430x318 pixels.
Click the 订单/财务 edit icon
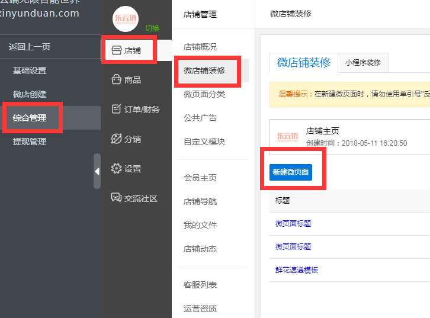pyautogui.click(x=116, y=109)
